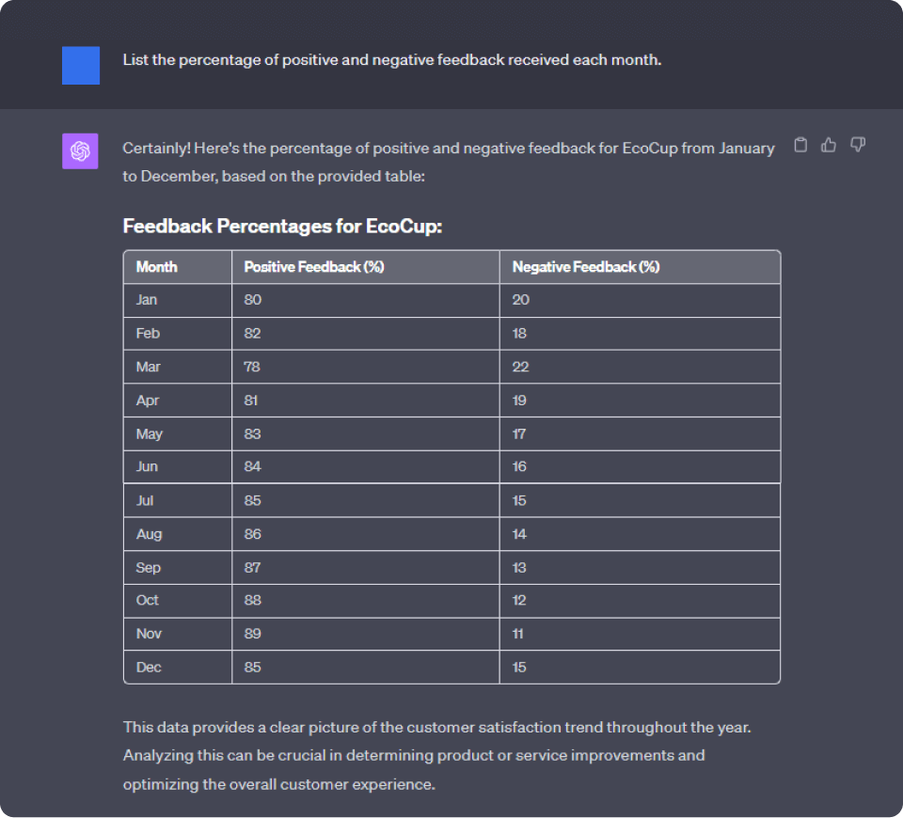Select the 'Mar' row label

(x=148, y=367)
